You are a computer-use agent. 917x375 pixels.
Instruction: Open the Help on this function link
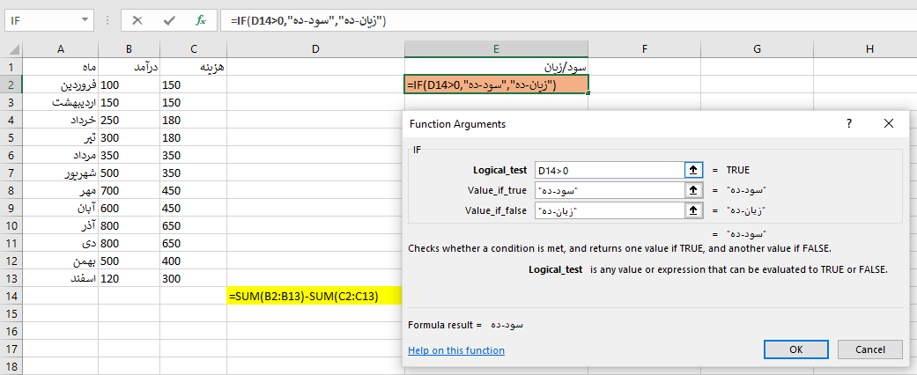pos(456,350)
